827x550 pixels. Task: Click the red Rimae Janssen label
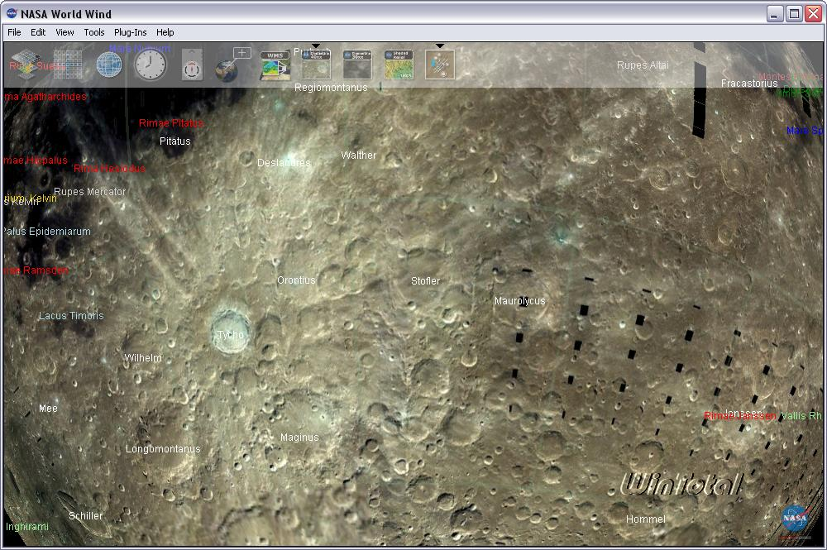(739, 416)
